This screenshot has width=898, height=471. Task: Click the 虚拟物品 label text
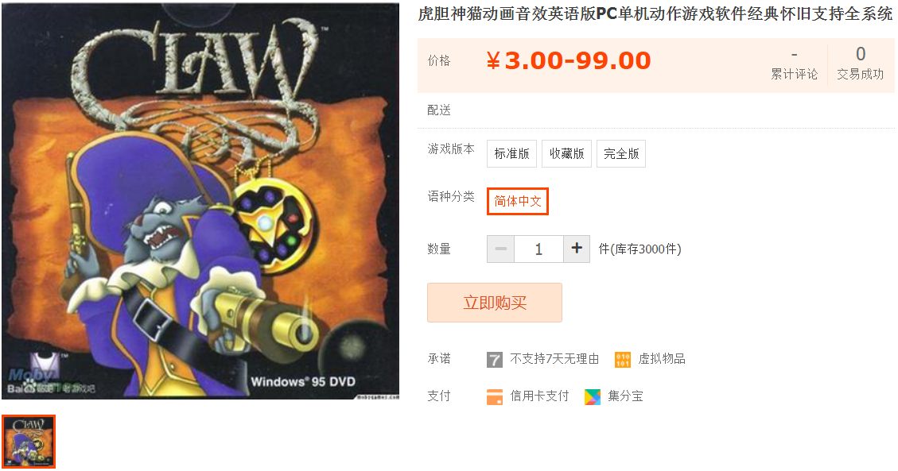pyautogui.click(x=662, y=359)
